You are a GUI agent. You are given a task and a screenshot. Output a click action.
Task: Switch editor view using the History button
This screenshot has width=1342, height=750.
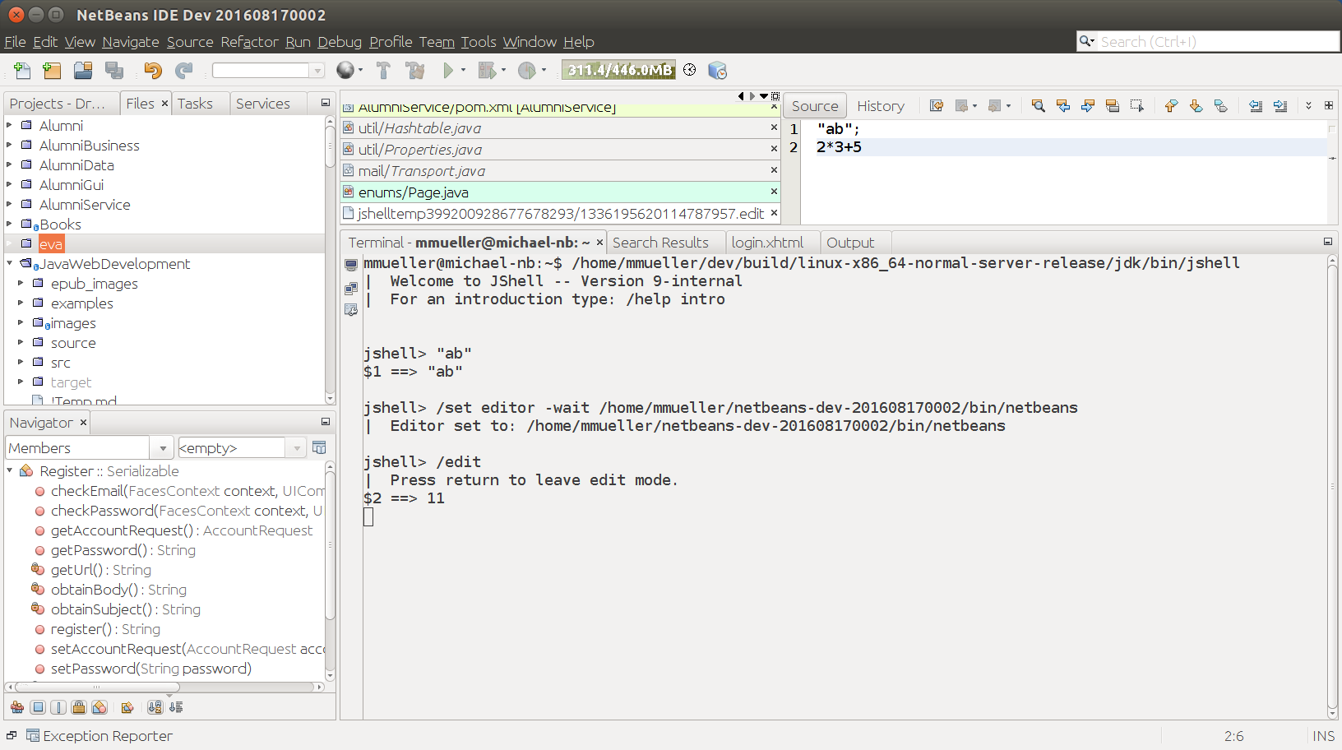coord(880,105)
